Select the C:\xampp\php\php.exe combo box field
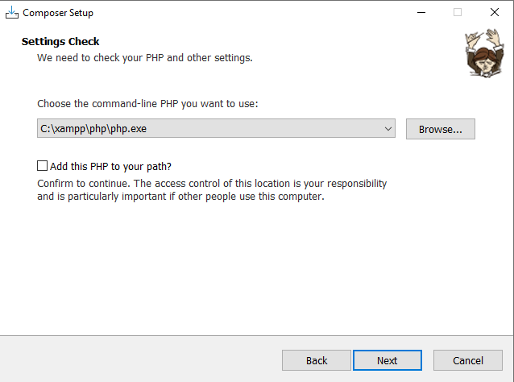This screenshot has height=382, width=514. (208, 129)
